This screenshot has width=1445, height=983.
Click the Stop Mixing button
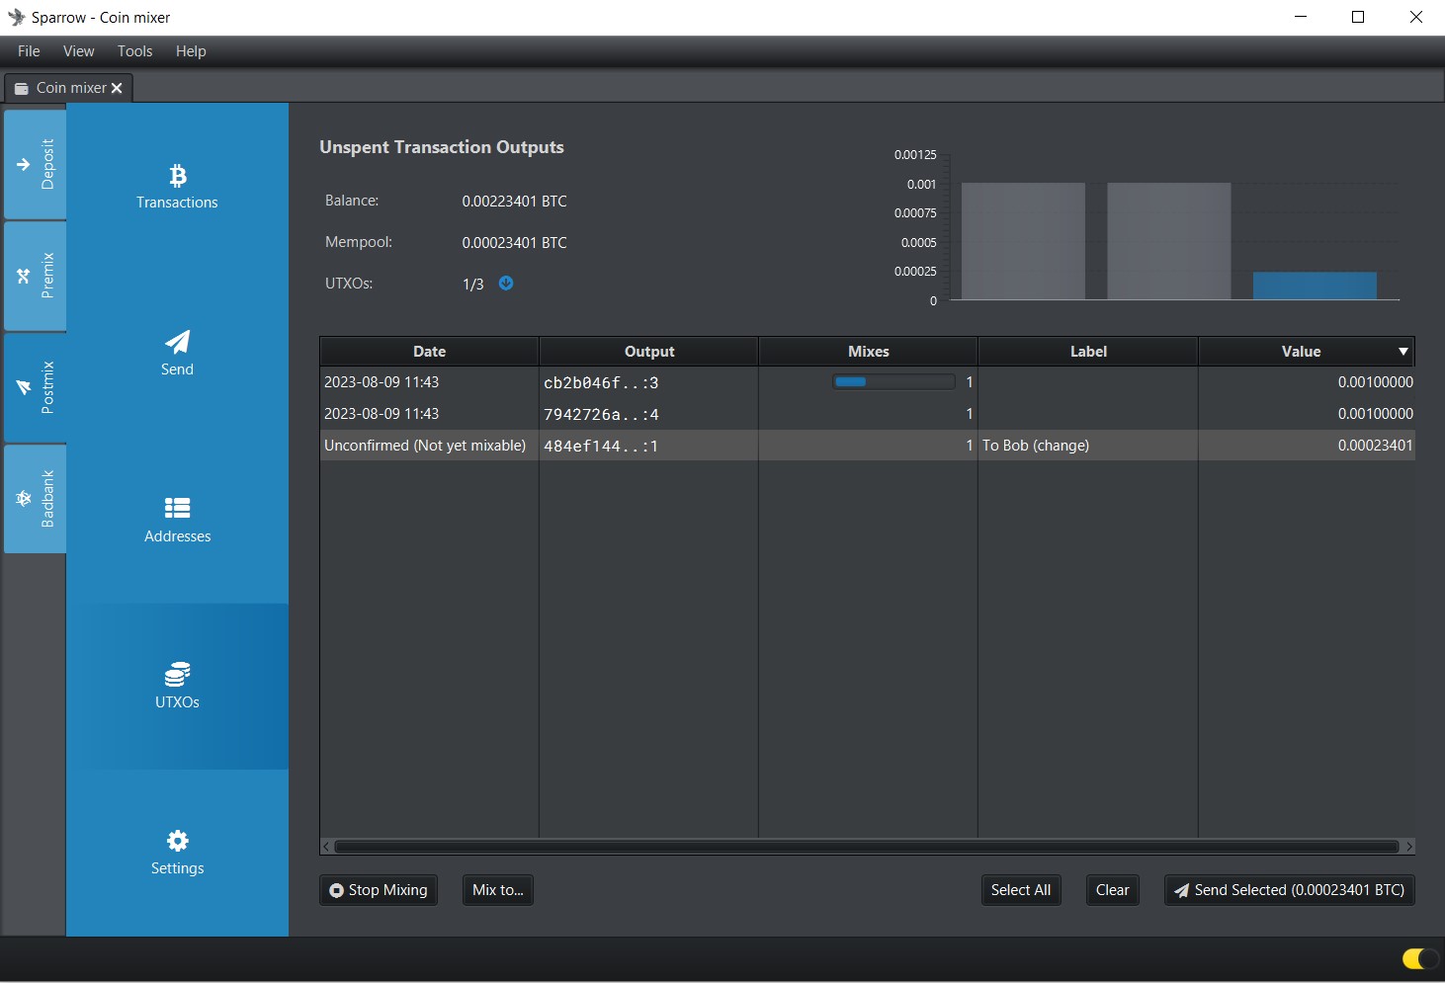pyautogui.click(x=379, y=890)
